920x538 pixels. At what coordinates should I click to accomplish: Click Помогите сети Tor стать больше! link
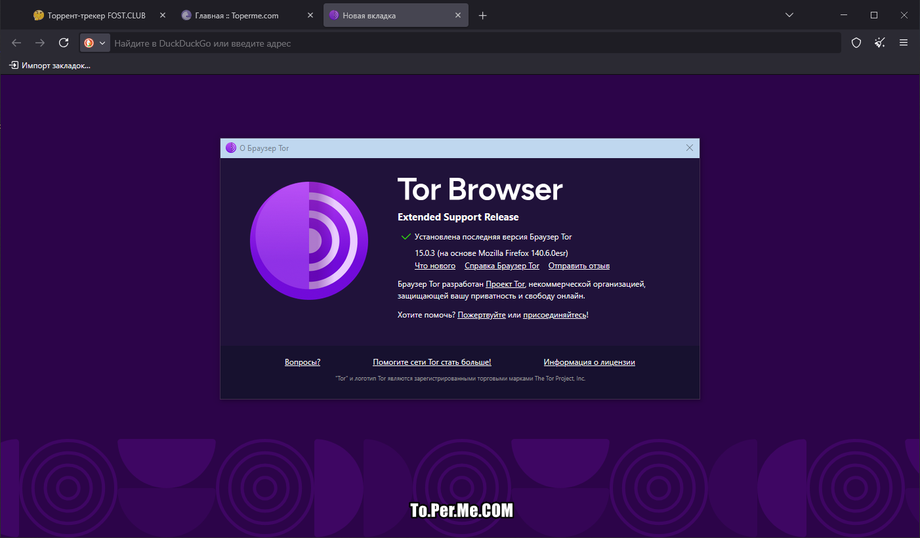click(432, 362)
